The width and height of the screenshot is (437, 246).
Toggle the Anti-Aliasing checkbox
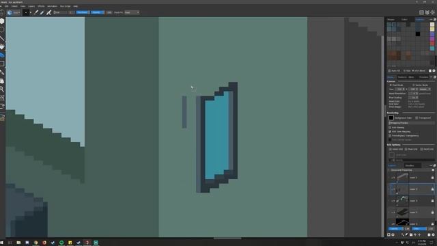(x=390, y=128)
